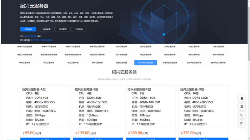Select the 美国洛杉矶云服务器 tab
This screenshot has width=250, height=140.
click(49, 54)
